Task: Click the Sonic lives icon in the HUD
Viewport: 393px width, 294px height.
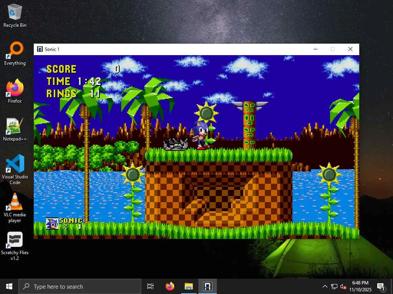Action: pos(52,224)
